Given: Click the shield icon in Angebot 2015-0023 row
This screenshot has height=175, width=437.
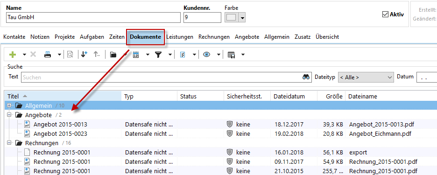Looking at the screenshot, I should [x=230, y=134].
